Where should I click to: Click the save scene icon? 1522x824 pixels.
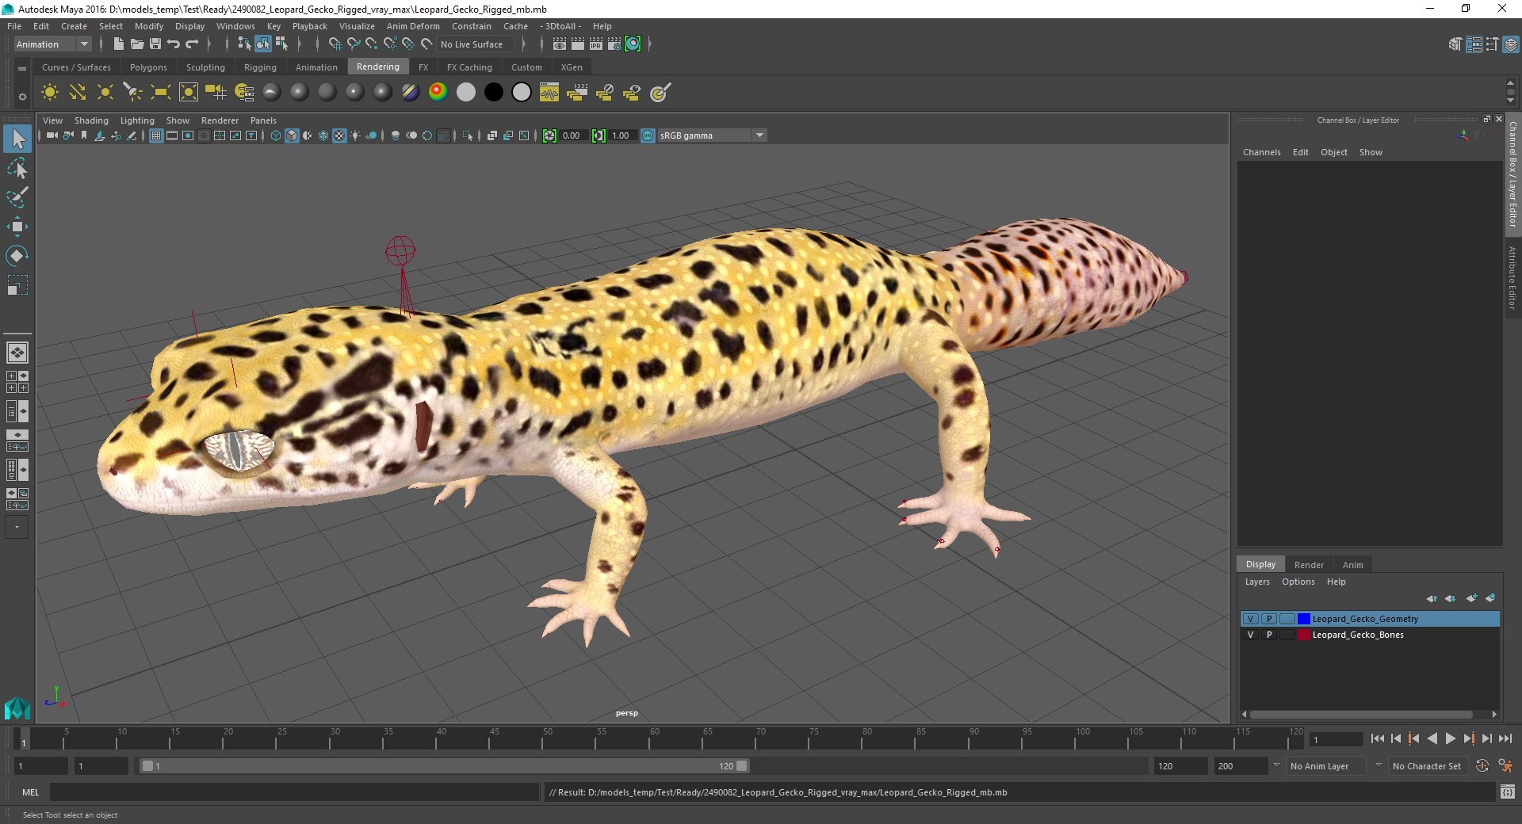[x=155, y=44]
